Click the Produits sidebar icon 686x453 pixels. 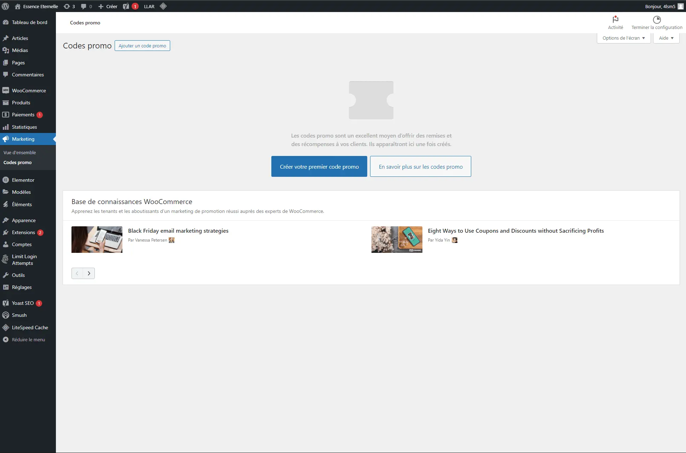[x=6, y=103]
